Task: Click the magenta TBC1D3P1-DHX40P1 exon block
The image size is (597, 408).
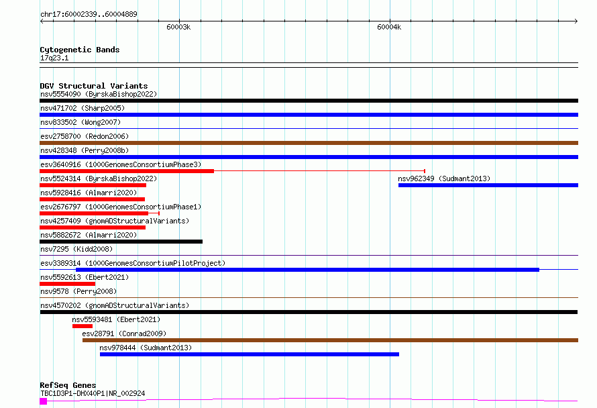Action: click(x=44, y=401)
